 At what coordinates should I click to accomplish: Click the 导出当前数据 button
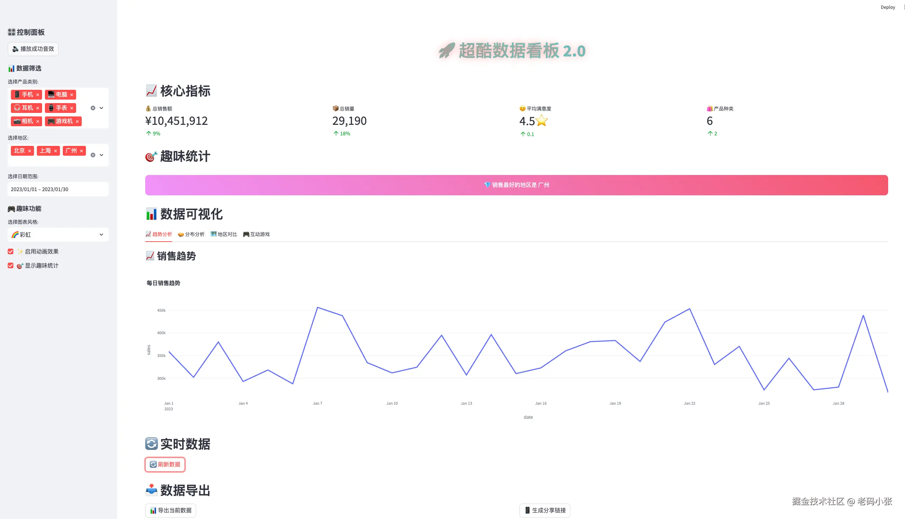(170, 511)
